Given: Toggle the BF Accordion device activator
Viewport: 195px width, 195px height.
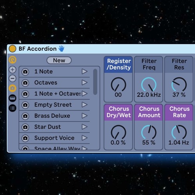Looking at the screenshot, I should (12, 49).
